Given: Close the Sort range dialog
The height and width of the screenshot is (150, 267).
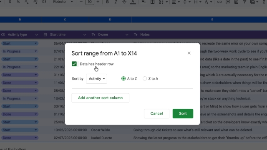Looking at the screenshot, I should (x=189, y=53).
